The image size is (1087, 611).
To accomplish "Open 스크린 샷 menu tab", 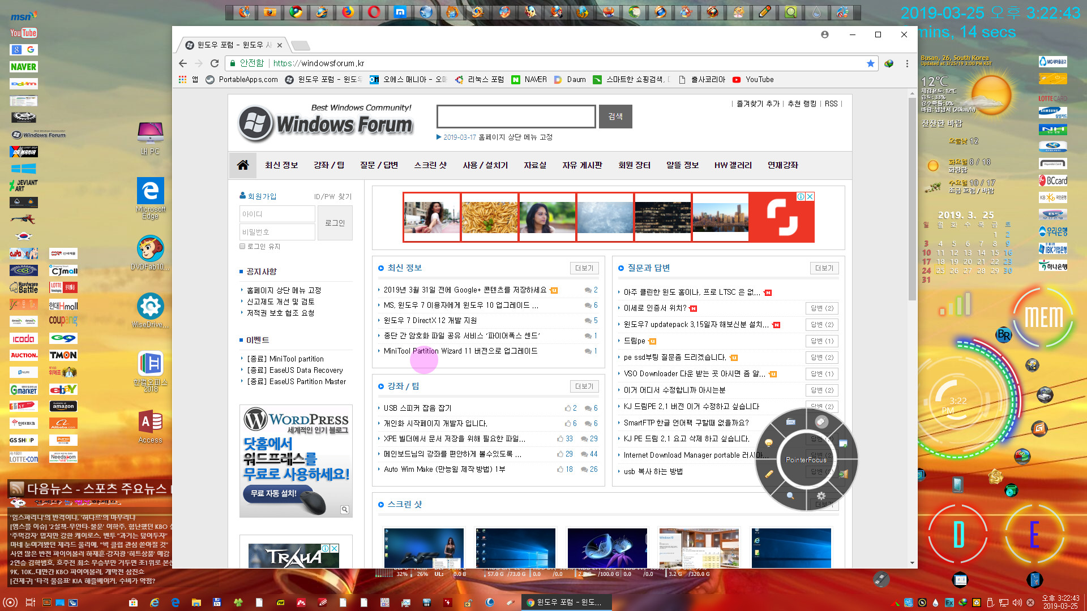I will pyautogui.click(x=430, y=165).
